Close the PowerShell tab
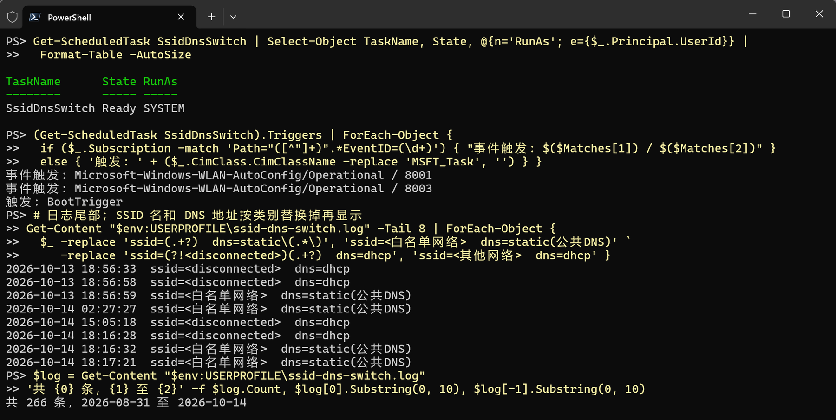 tap(181, 17)
